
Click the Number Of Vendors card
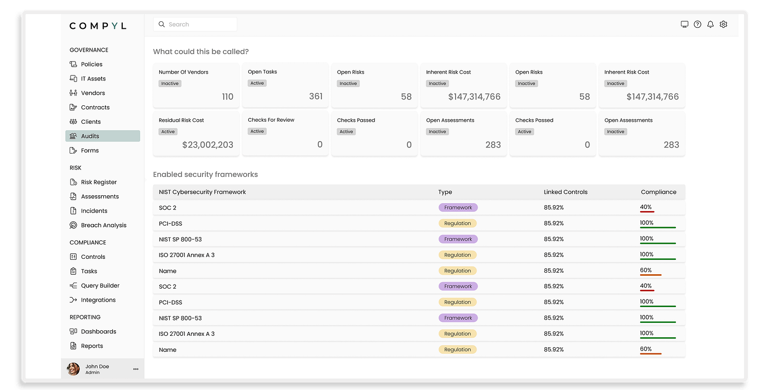tap(196, 85)
